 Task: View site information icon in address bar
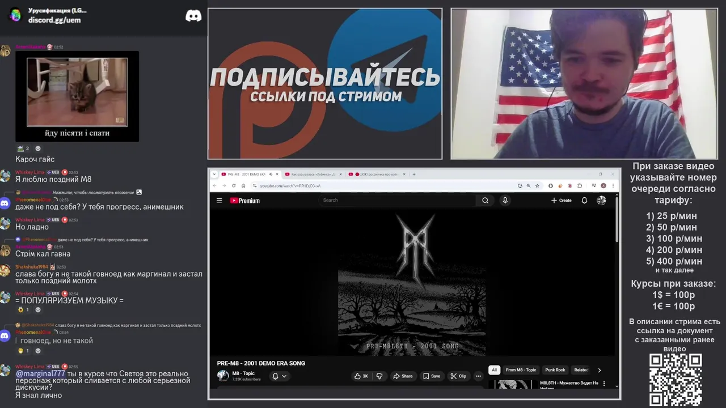click(x=255, y=185)
